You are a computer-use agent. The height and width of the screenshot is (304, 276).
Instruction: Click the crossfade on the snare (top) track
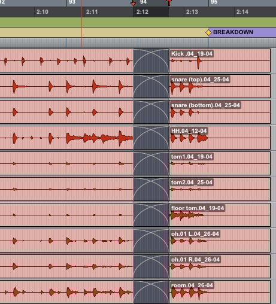[x=151, y=86]
